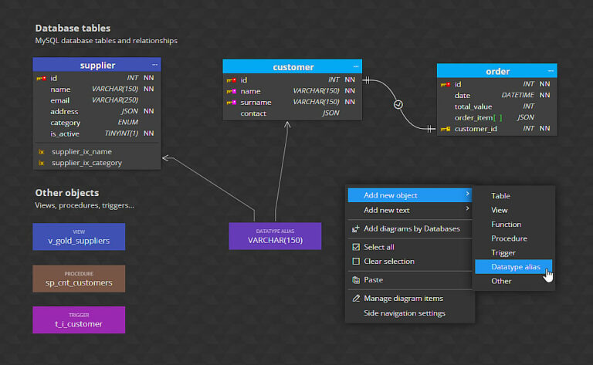Click the Paste clipboard icon

pyautogui.click(x=355, y=280)
